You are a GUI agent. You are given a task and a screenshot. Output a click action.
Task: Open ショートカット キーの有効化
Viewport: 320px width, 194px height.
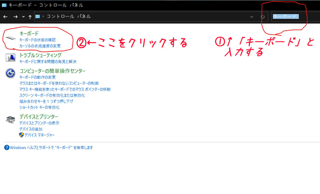[x=40, y=108]
